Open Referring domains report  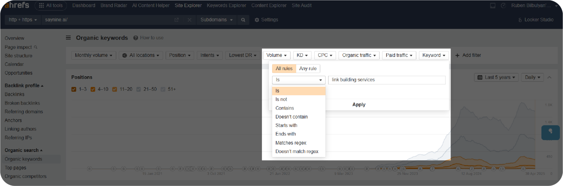pyautogui.click(x=24, y=112)
